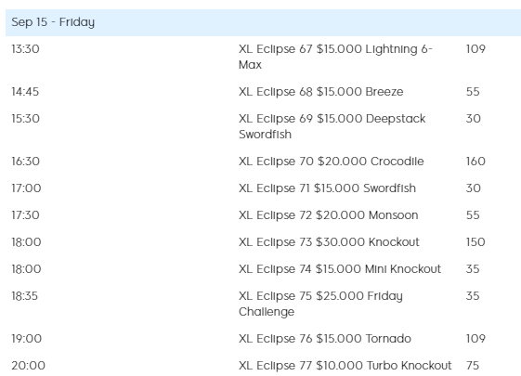The height and width of the screenshot is (376, 521).
Task: Click the 160 buy-in for Crocodile
Action: [x=475, y=162]
